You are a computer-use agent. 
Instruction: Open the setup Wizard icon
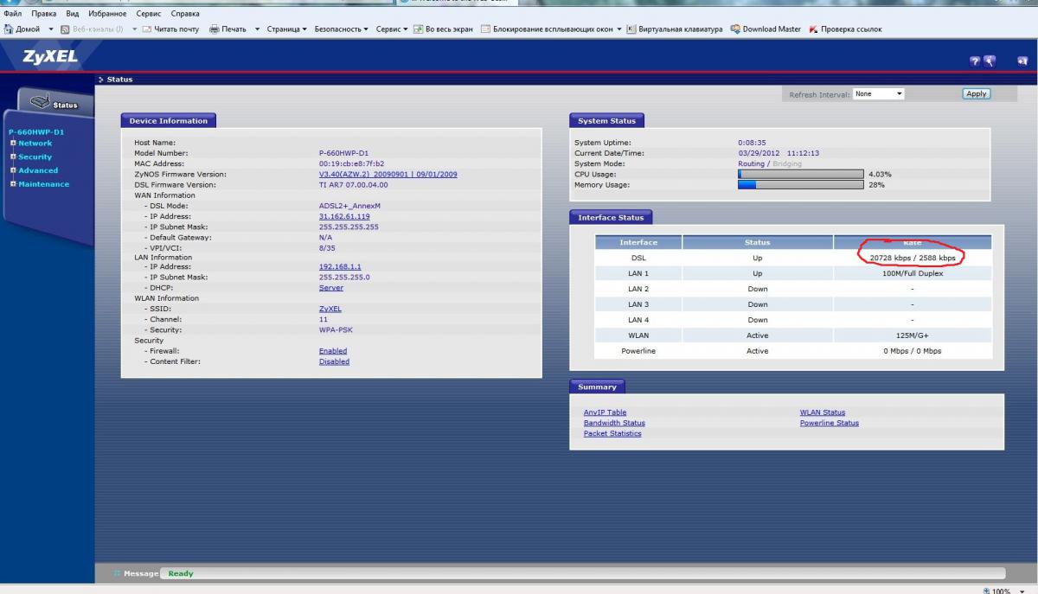tap(990, 61)
